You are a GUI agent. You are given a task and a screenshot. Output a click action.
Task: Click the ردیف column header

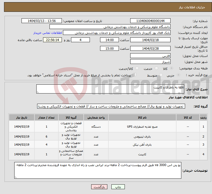pyautogui.click(x=203, y=117)
